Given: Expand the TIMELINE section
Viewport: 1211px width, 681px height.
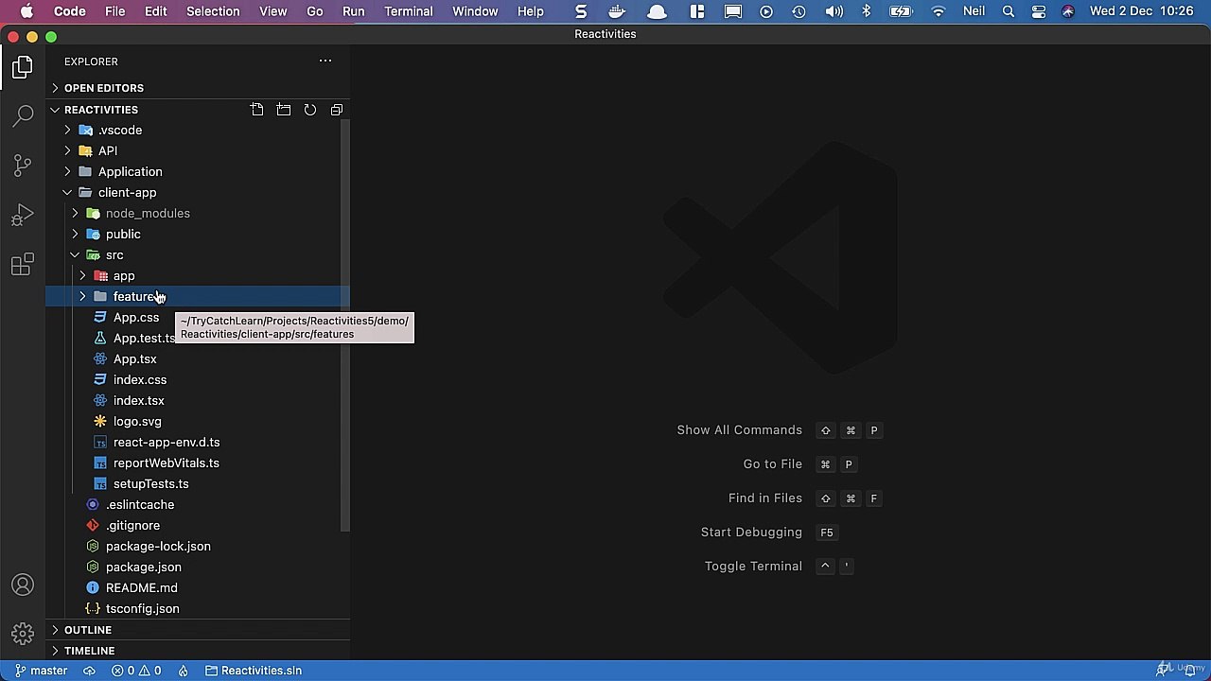Looking at the screenshot, I should 198,651.
